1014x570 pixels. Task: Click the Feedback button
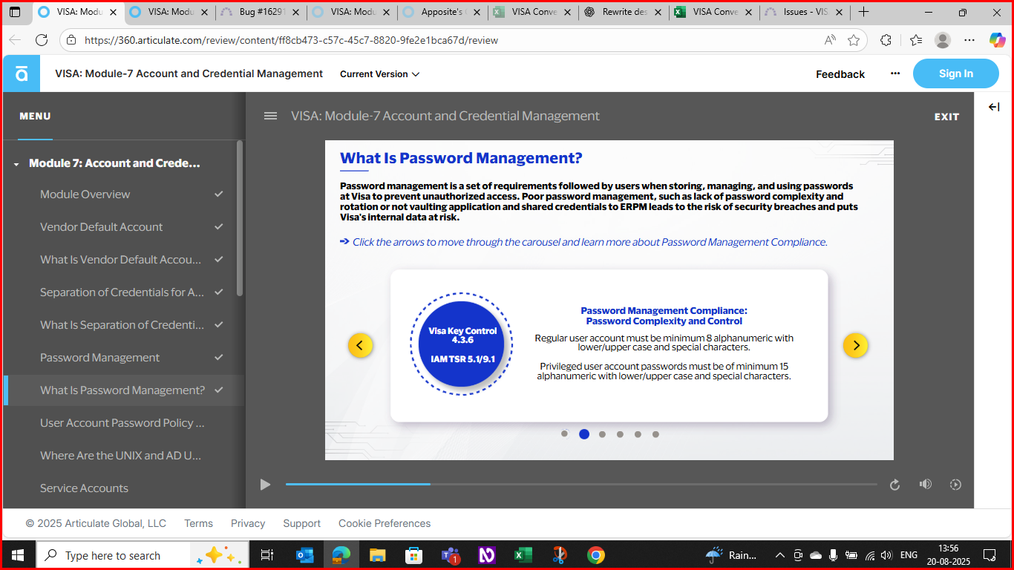point(840,74)
